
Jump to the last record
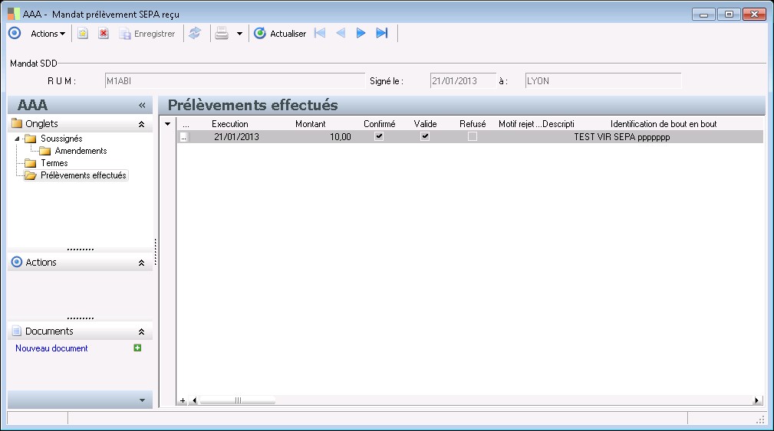coord(381,33)
